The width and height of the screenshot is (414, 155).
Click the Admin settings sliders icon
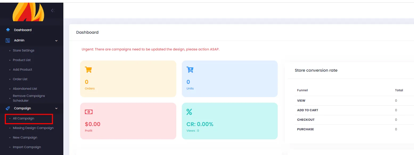click(8, 40)
